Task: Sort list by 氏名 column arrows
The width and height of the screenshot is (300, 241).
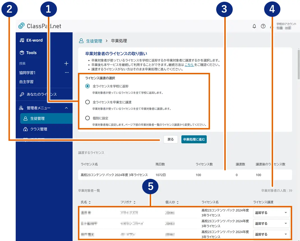Action: [x=90, y=202]
